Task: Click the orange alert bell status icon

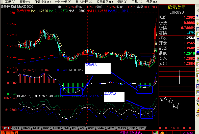Action: (x=162, y=132)
